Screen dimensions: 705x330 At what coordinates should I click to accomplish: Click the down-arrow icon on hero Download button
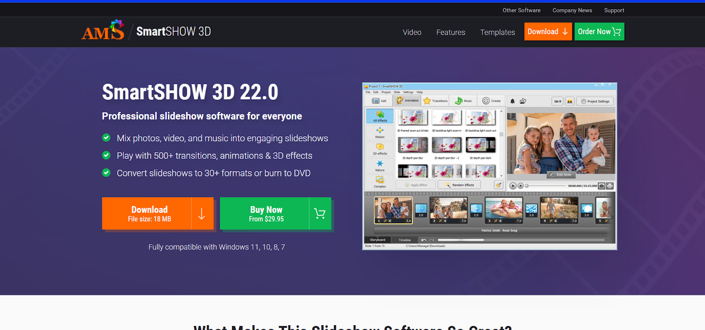point(202,214)
